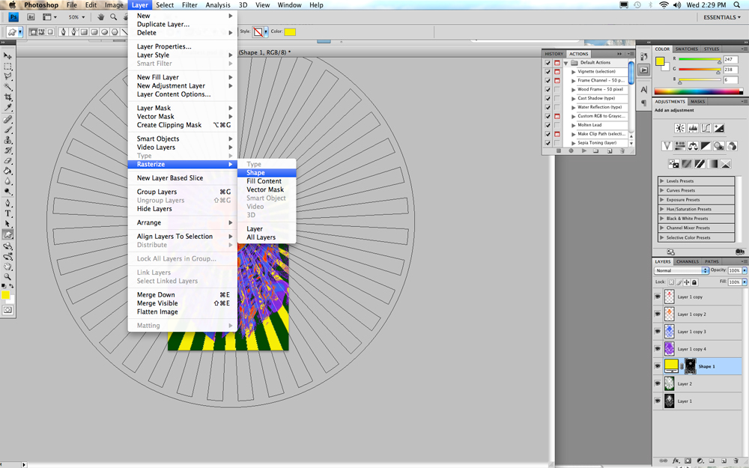The image size is (749, 468).
Task: Switch to the Swatches tab
Action: pos(686,49)
